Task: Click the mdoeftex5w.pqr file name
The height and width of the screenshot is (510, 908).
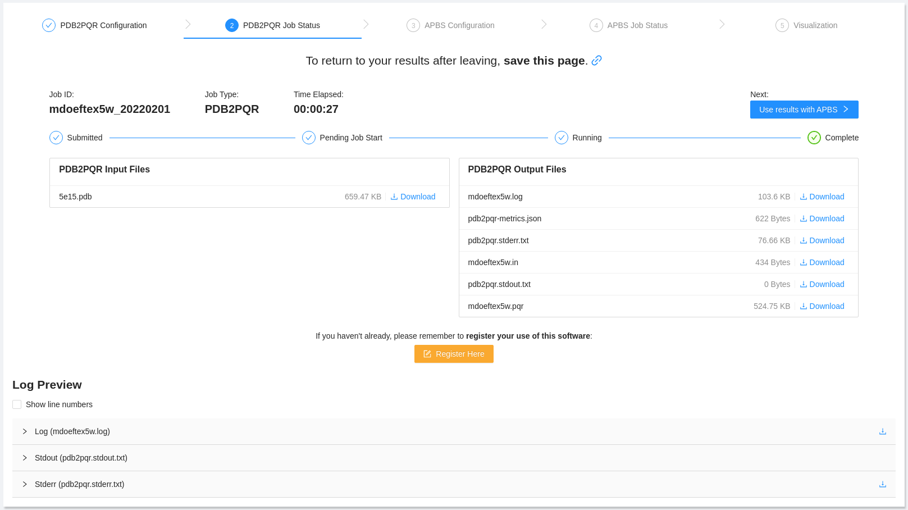Action: tap(496, 306)
